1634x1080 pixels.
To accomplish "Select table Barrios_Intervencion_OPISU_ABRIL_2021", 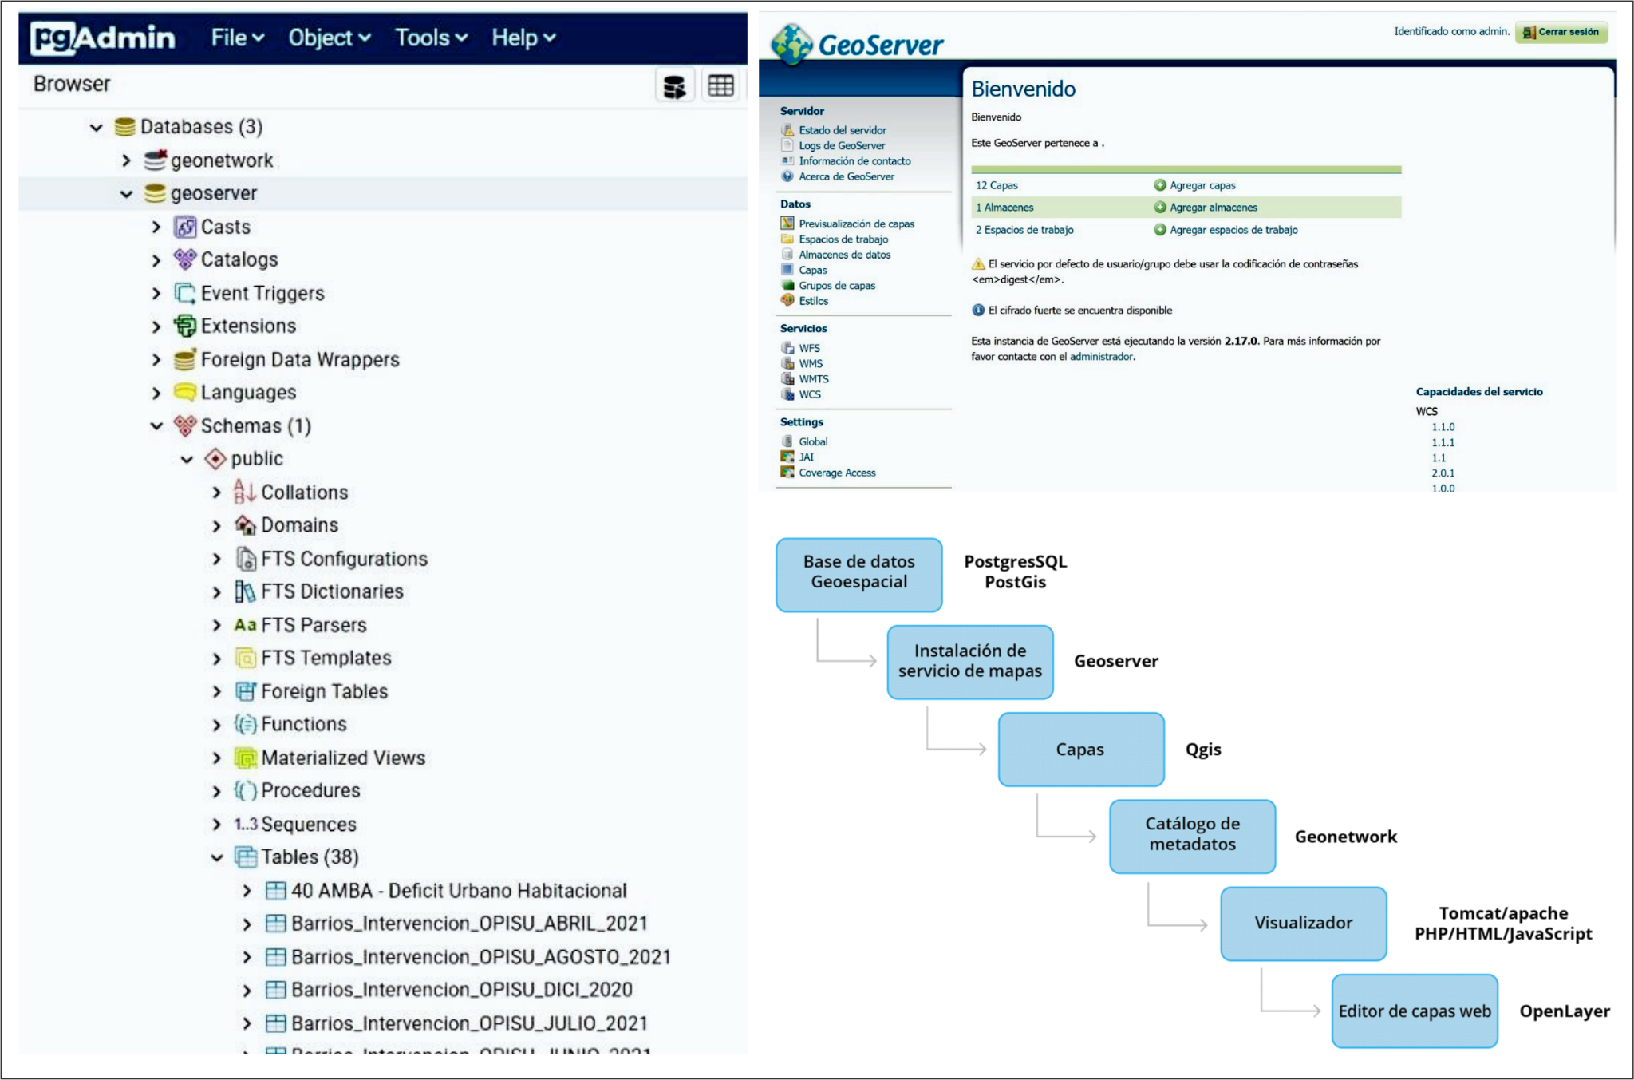I will [469, 924].
